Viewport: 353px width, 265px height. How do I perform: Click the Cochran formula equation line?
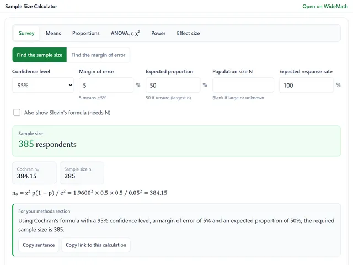(x=89, y=193)
